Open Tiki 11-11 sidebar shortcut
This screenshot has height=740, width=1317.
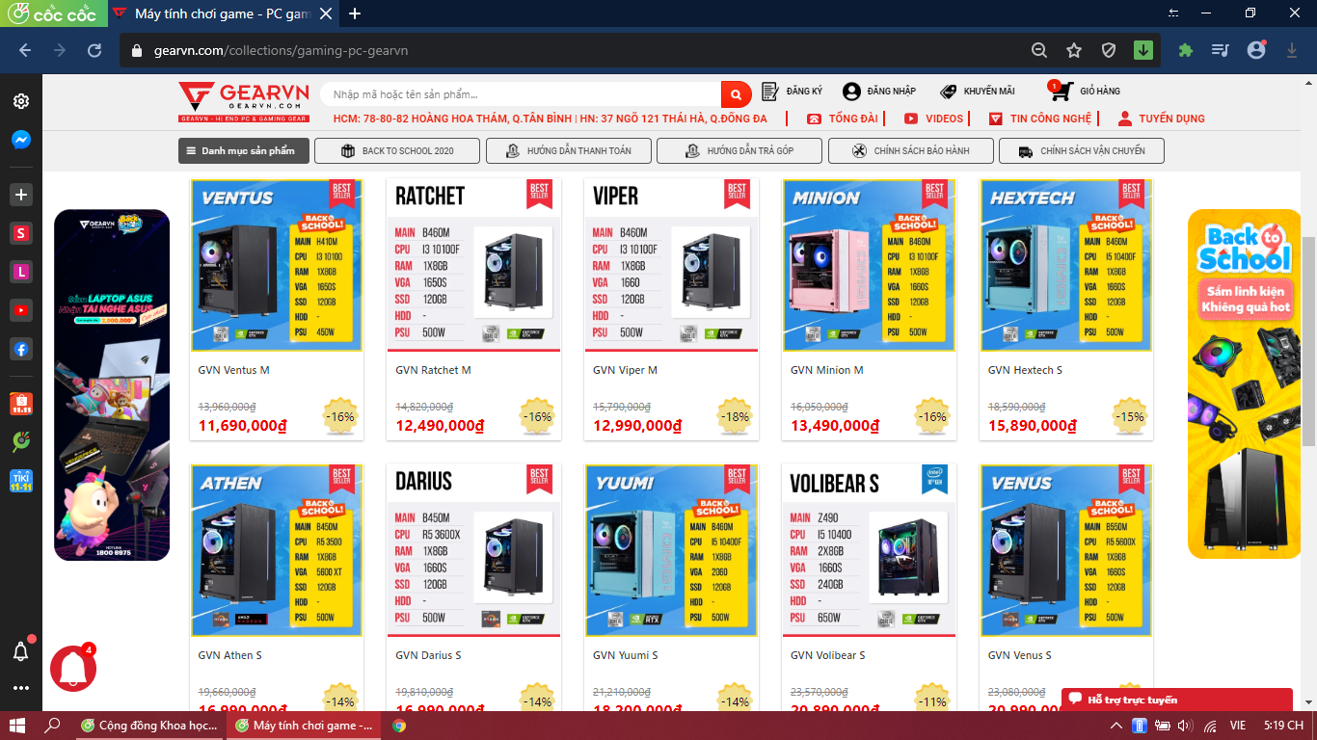point(20,479)
